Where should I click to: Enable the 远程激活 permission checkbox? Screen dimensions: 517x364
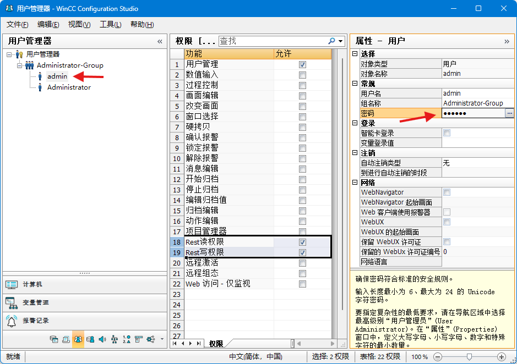click(302, 263)
